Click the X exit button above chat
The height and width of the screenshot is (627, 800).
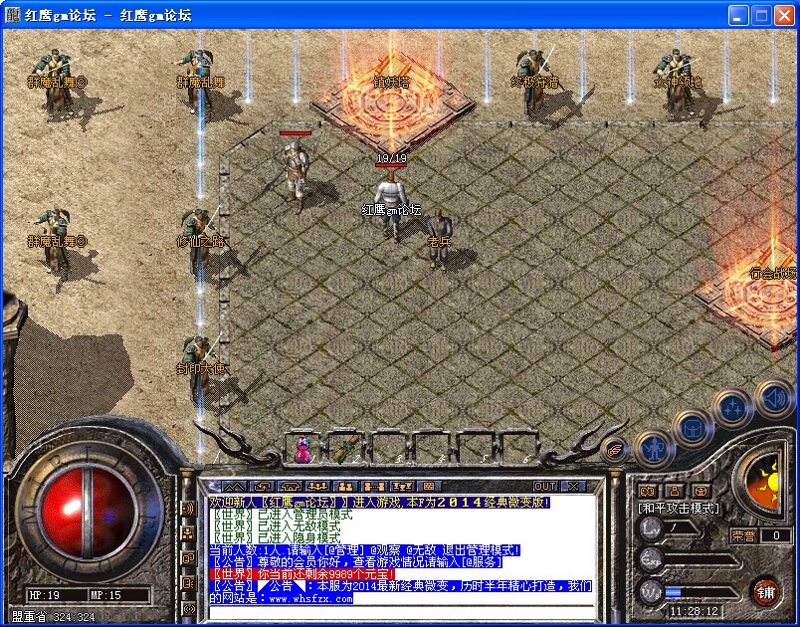pos(573,486)
